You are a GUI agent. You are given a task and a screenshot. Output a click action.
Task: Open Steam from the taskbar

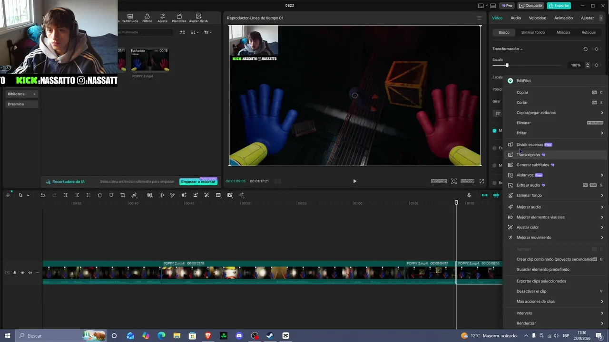pyautogui.click(x=270, y=336)
